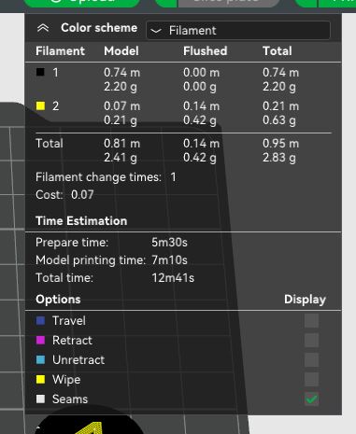This screenshot has width=356, height=434.
Task: Enable the Unretract display checkbox
Action: click(x=311, y=360)
